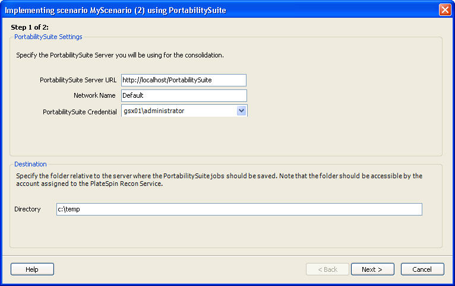The image size is (455, 286).
Task: Expand the PortabilitySuite Credential dropdown arrow
Action: 241,111
